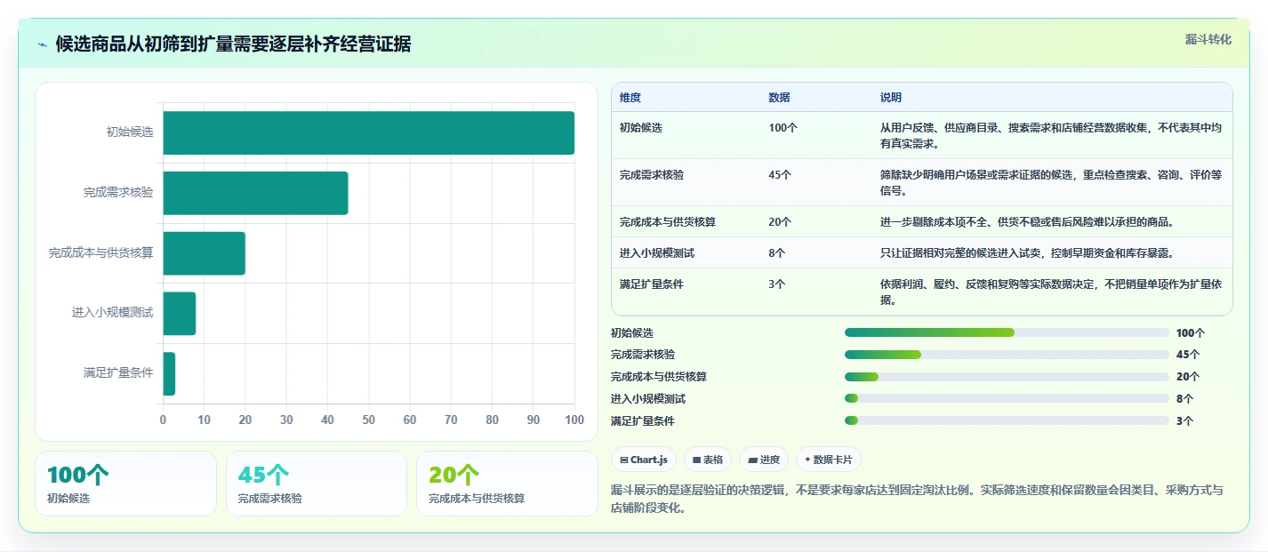Click the 100个 value beside progress bars

(1191, 333)
